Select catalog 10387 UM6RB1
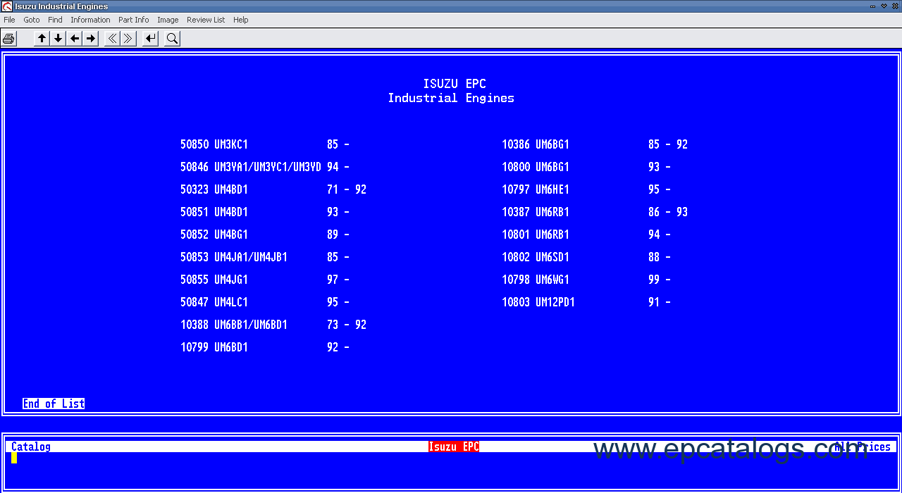Image resolution: width=902 pixels, height=493 pixels. tap(595, 212)
